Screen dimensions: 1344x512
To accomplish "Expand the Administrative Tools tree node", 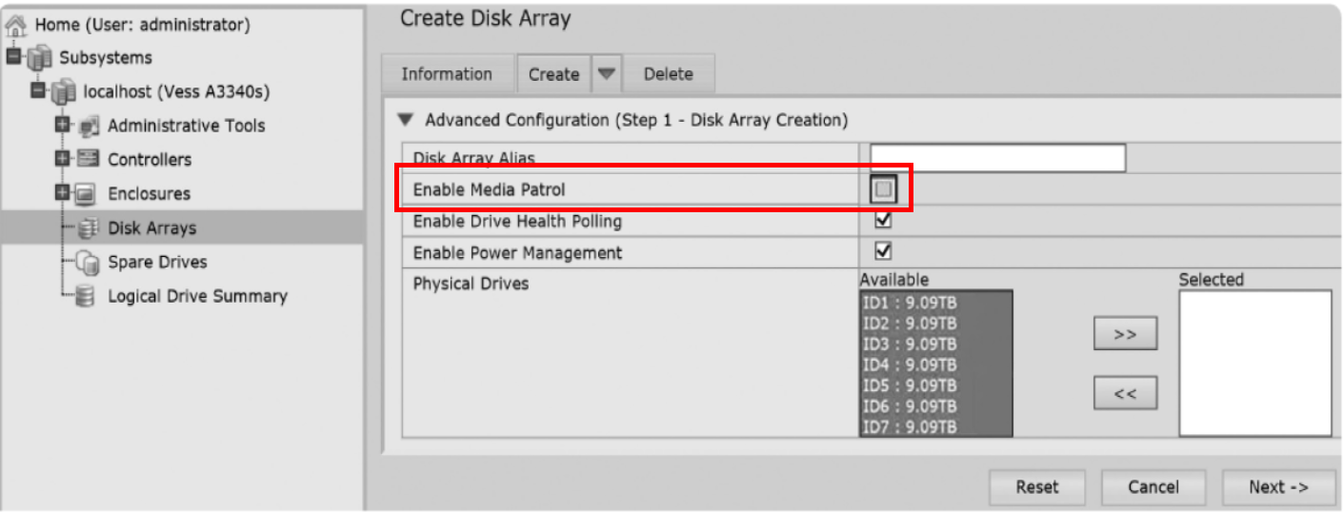I will tap(63, 126).
